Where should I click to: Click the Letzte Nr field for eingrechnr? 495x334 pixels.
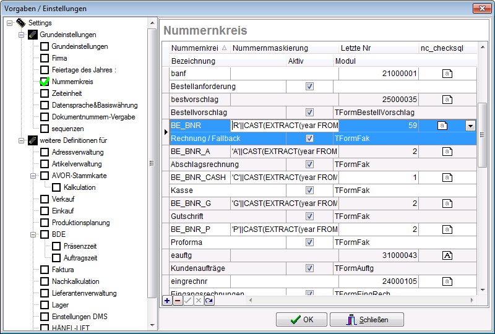point(377,281)
